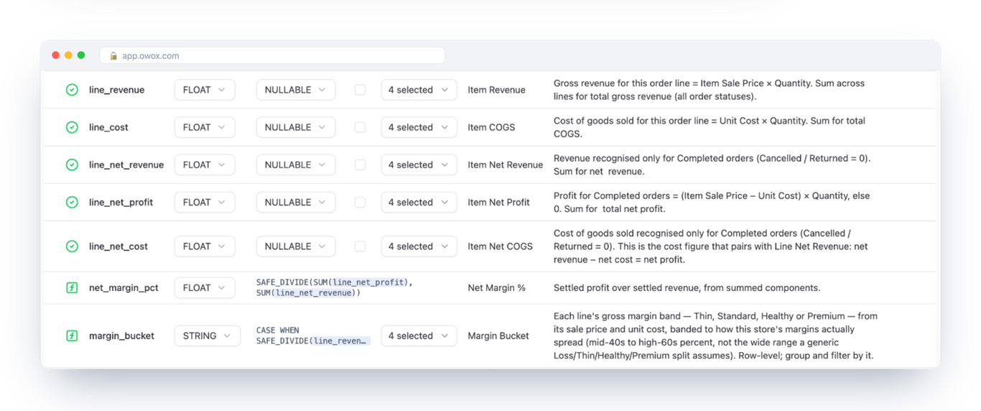
Task: Click the 'Item Revenue' alias
Action: (496, 90)
